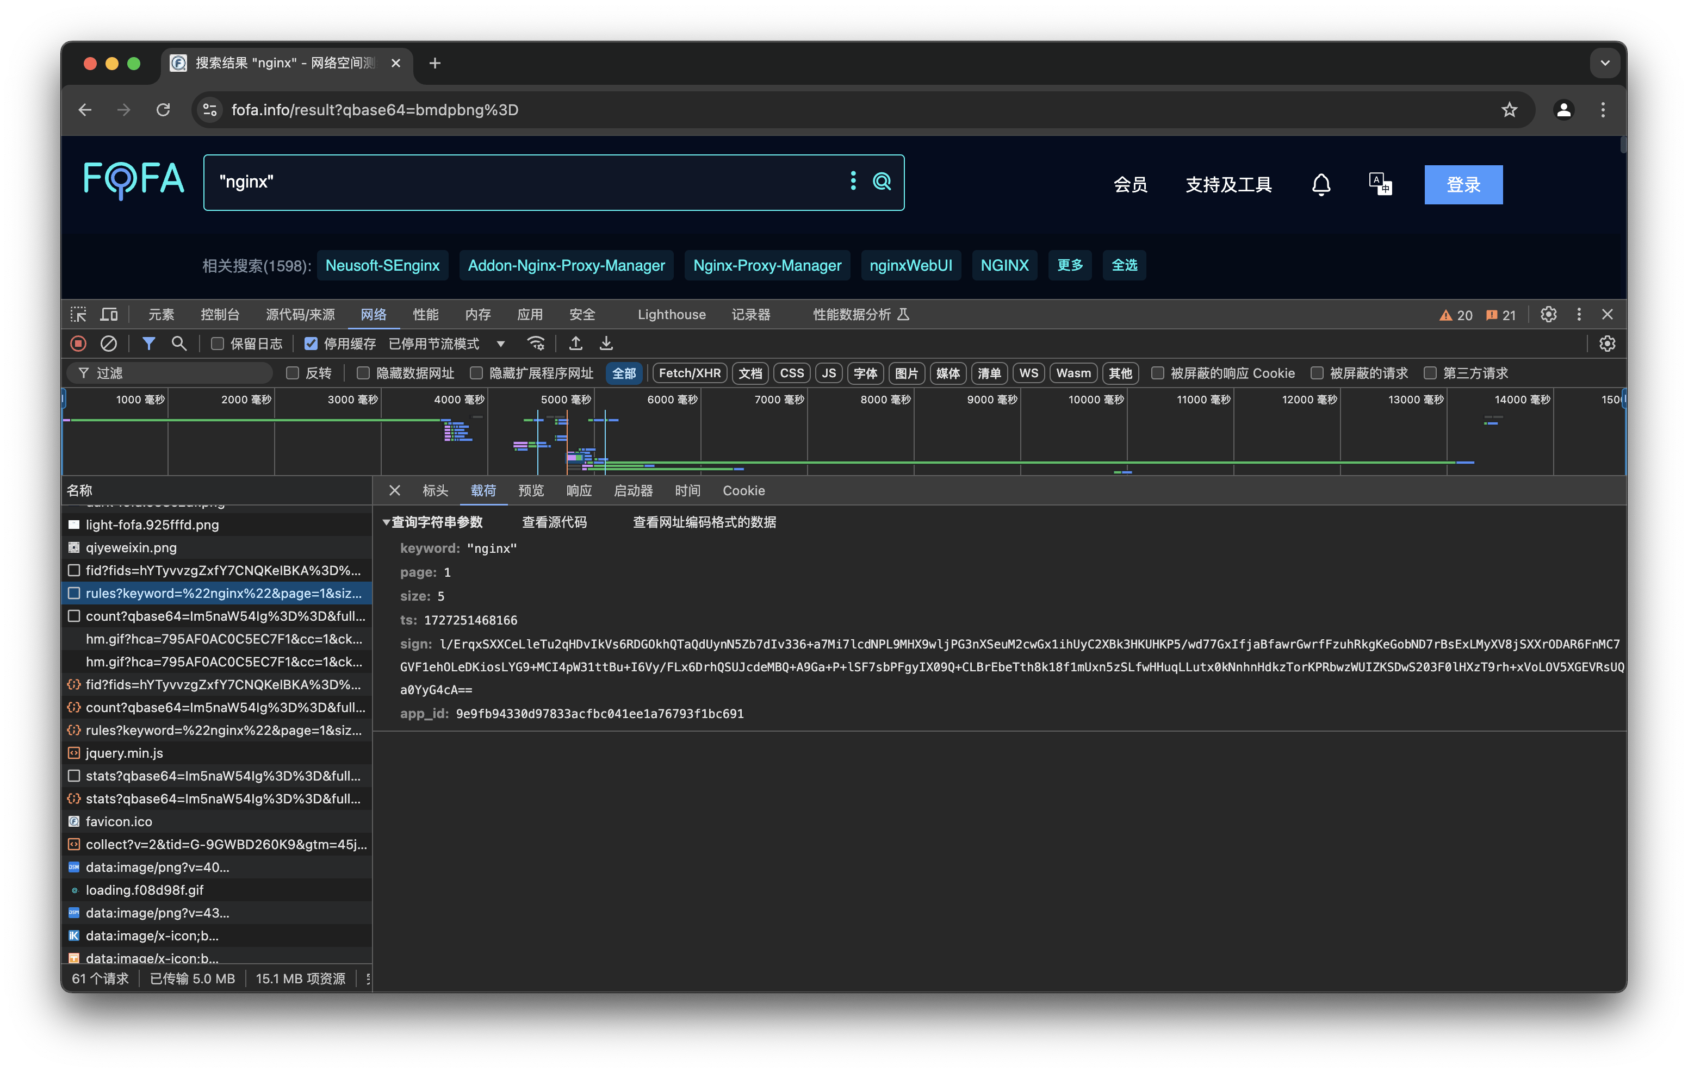Select the inspect element picker icon
Viewport: 1688px width, 1073px height.
(78, 315)
